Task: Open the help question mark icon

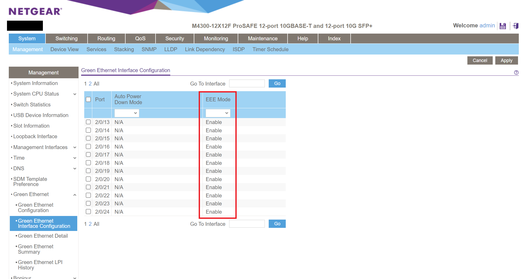Action: coord(516,73)
